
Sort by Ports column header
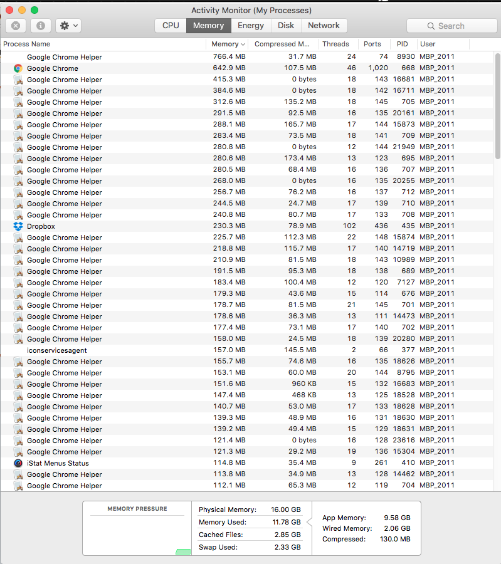pos(374,44)
